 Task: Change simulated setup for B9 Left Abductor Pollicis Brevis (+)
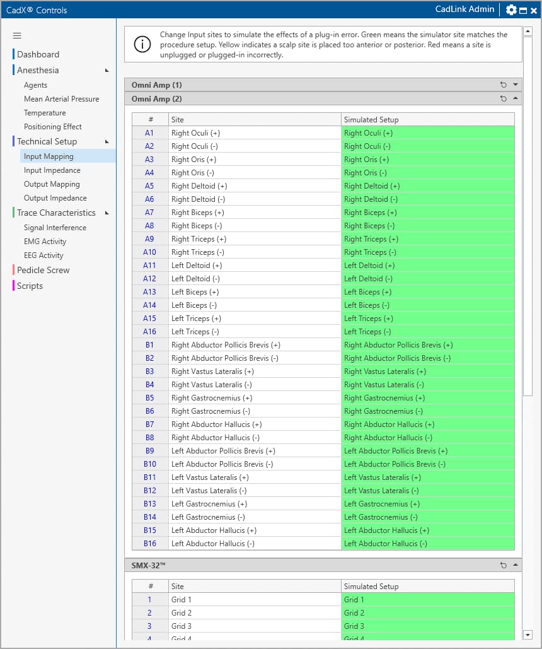coord(427,451)
